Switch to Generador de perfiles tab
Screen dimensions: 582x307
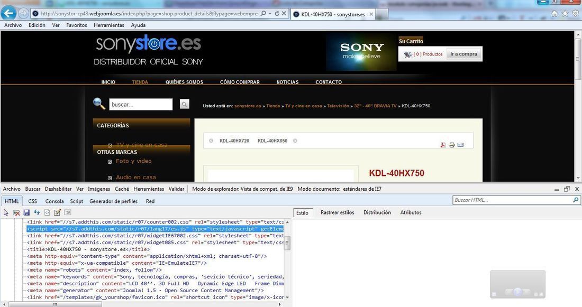pos(113,201)
